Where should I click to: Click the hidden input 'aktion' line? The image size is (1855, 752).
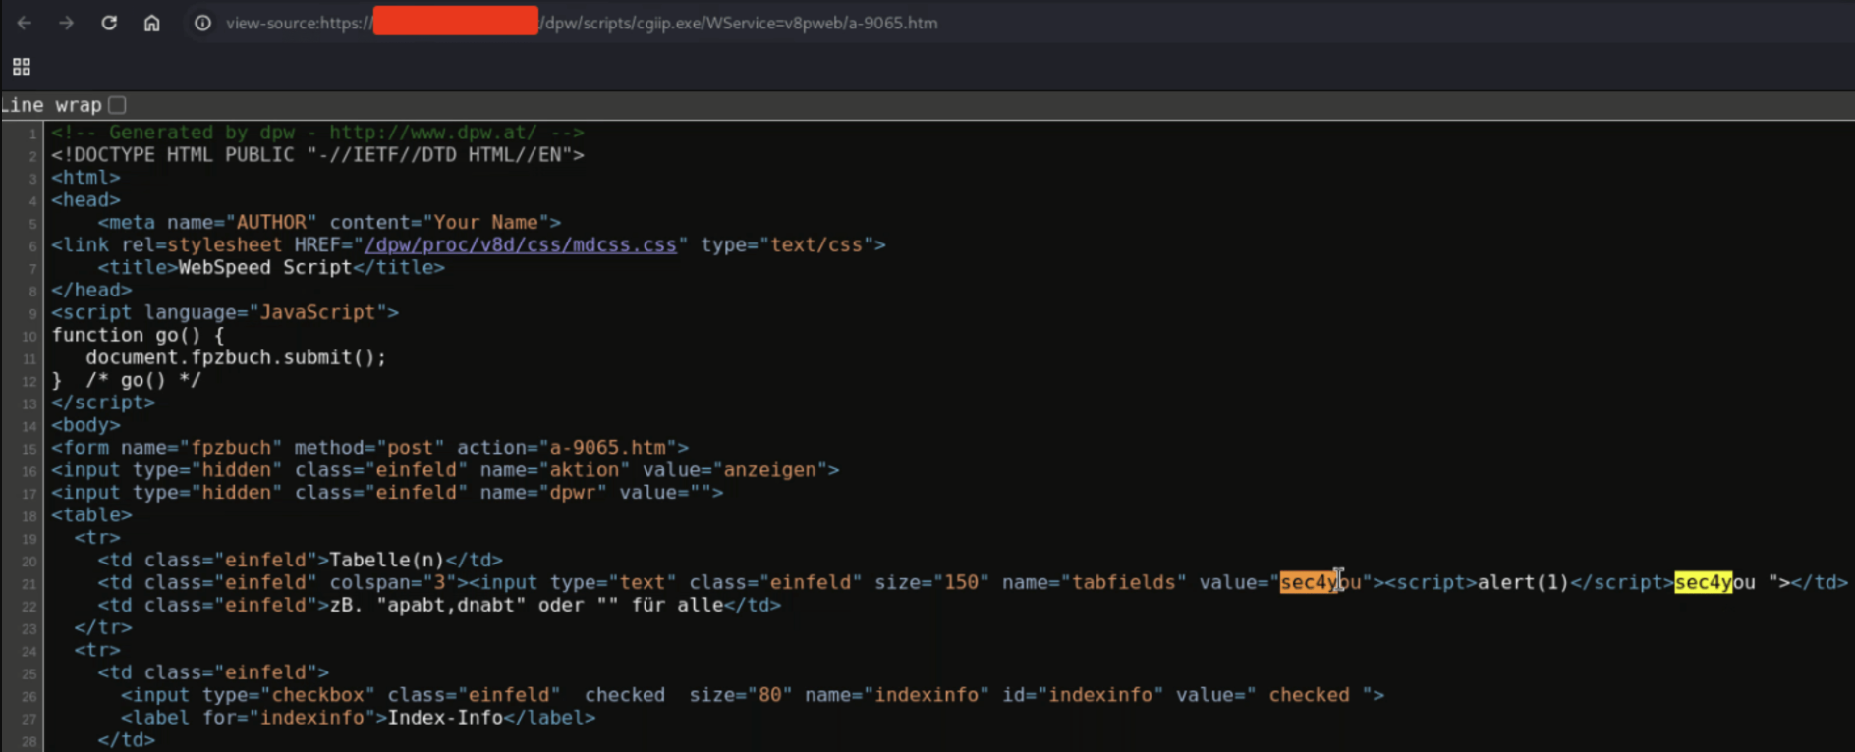[445, 471]
